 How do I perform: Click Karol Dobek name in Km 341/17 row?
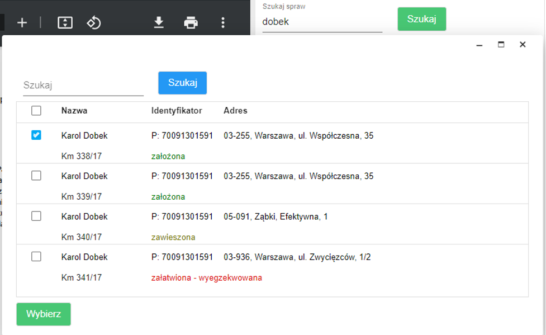(x=84, y=257)
